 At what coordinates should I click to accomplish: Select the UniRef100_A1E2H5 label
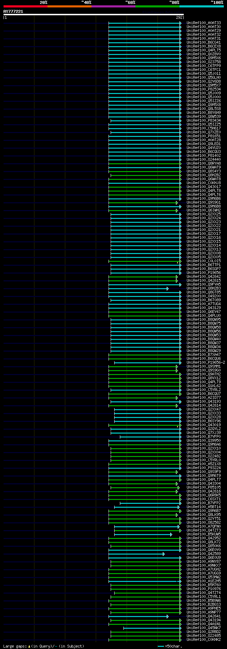pos(204,581)
